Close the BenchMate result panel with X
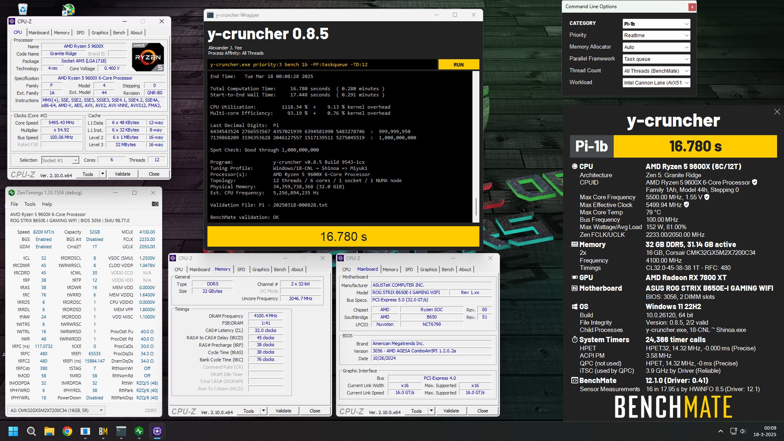This screenshot has width=784, height=441. 777,112
